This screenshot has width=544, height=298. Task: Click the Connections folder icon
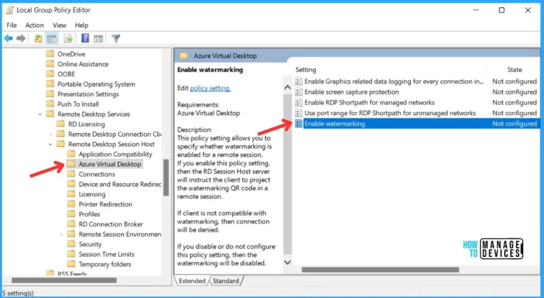click(71, 174)
